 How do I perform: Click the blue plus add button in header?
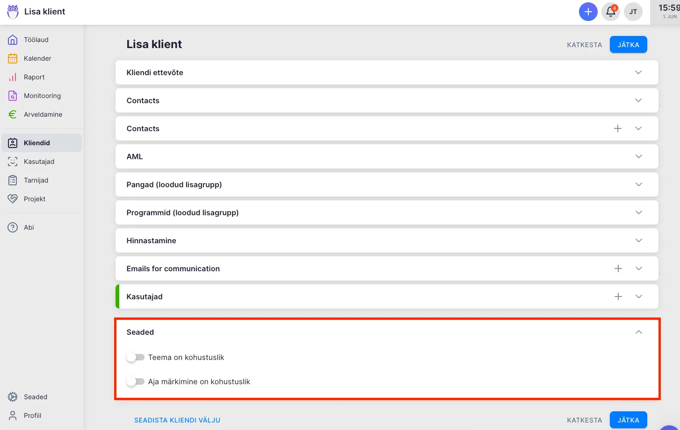pyautogui.click(x=588, y=12)
